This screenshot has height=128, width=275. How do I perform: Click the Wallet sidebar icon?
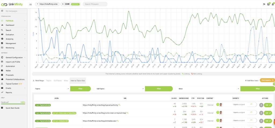click(2, 71)
